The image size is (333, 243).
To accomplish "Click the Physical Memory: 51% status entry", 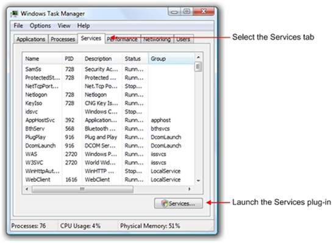I will pos(150,226).
